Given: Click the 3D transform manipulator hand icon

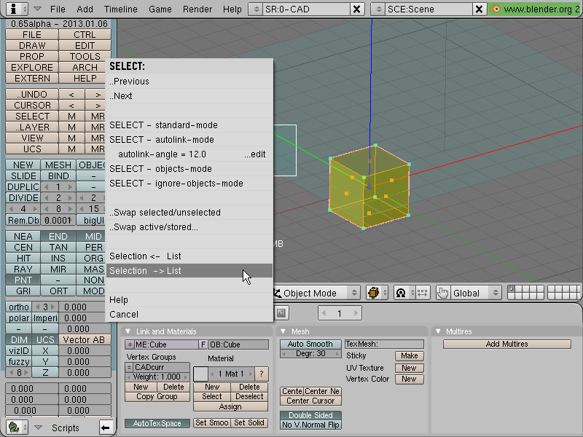Looking at the screenshot, I should tap(442, 293).
